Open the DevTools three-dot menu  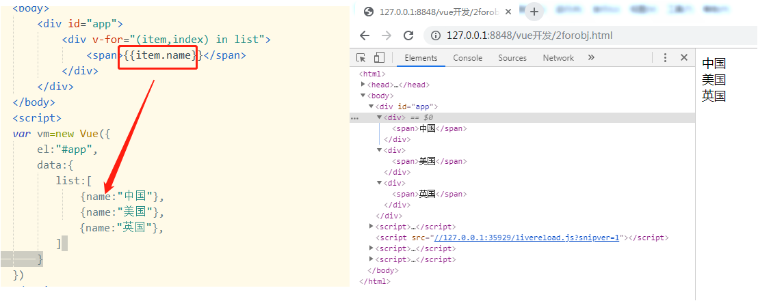665,58
